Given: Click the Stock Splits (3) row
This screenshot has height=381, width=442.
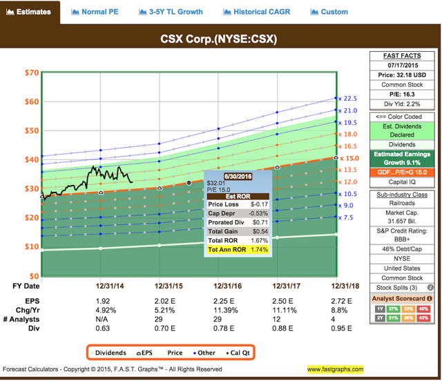Looking at the screenshot, I should [402, 288].
